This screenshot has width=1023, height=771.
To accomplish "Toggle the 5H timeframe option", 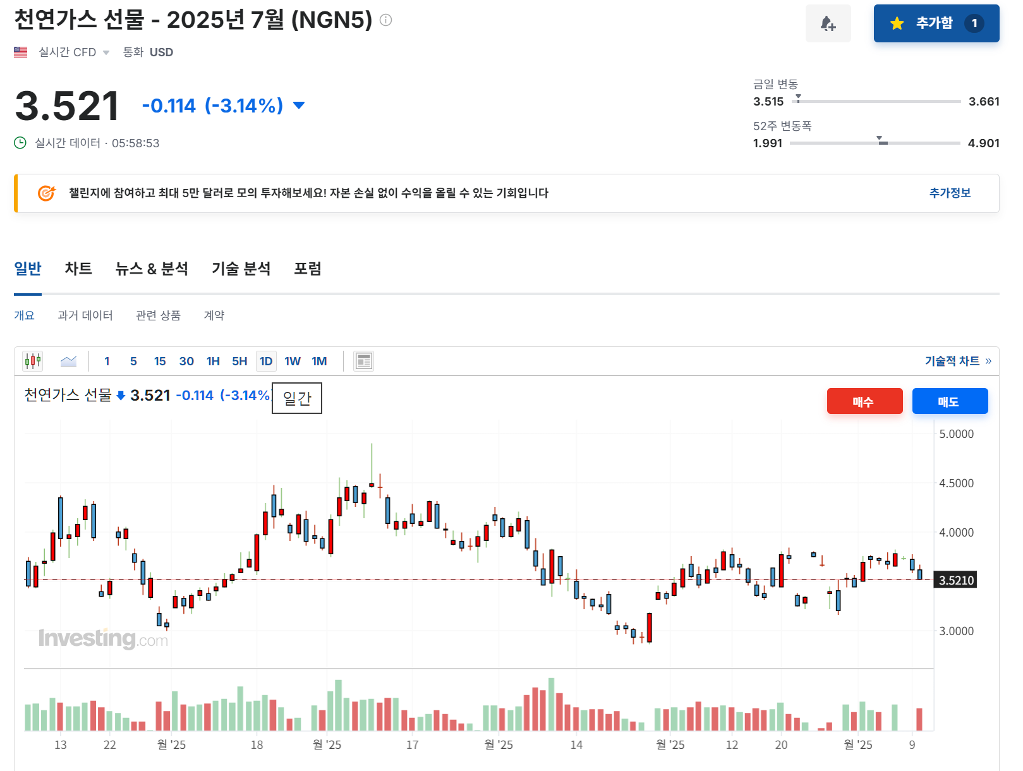I will [239, 361].
